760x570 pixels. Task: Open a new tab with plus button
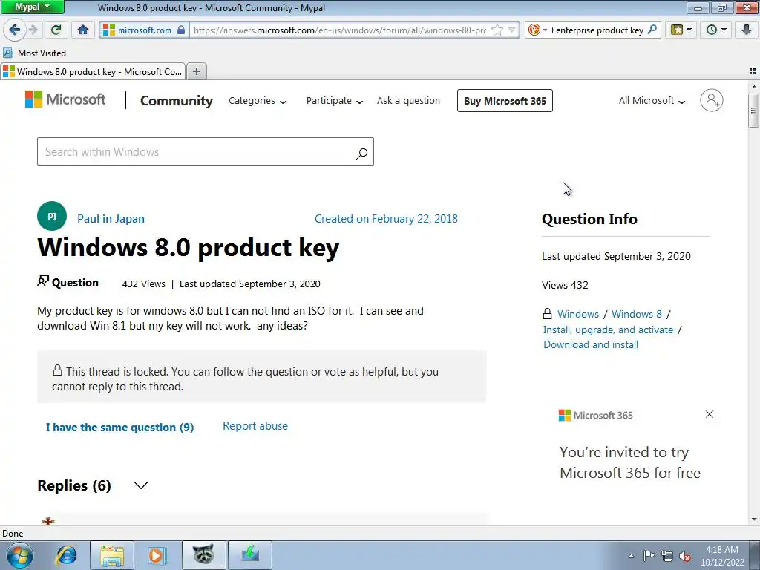pyautogui.click(x=196, y=71)
